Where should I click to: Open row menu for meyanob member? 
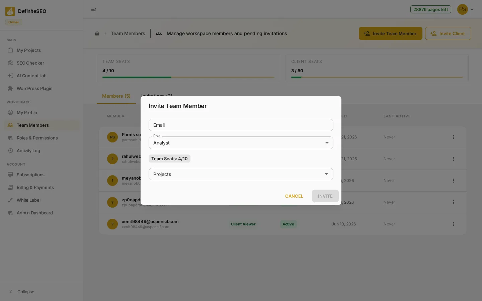(454, 181)
